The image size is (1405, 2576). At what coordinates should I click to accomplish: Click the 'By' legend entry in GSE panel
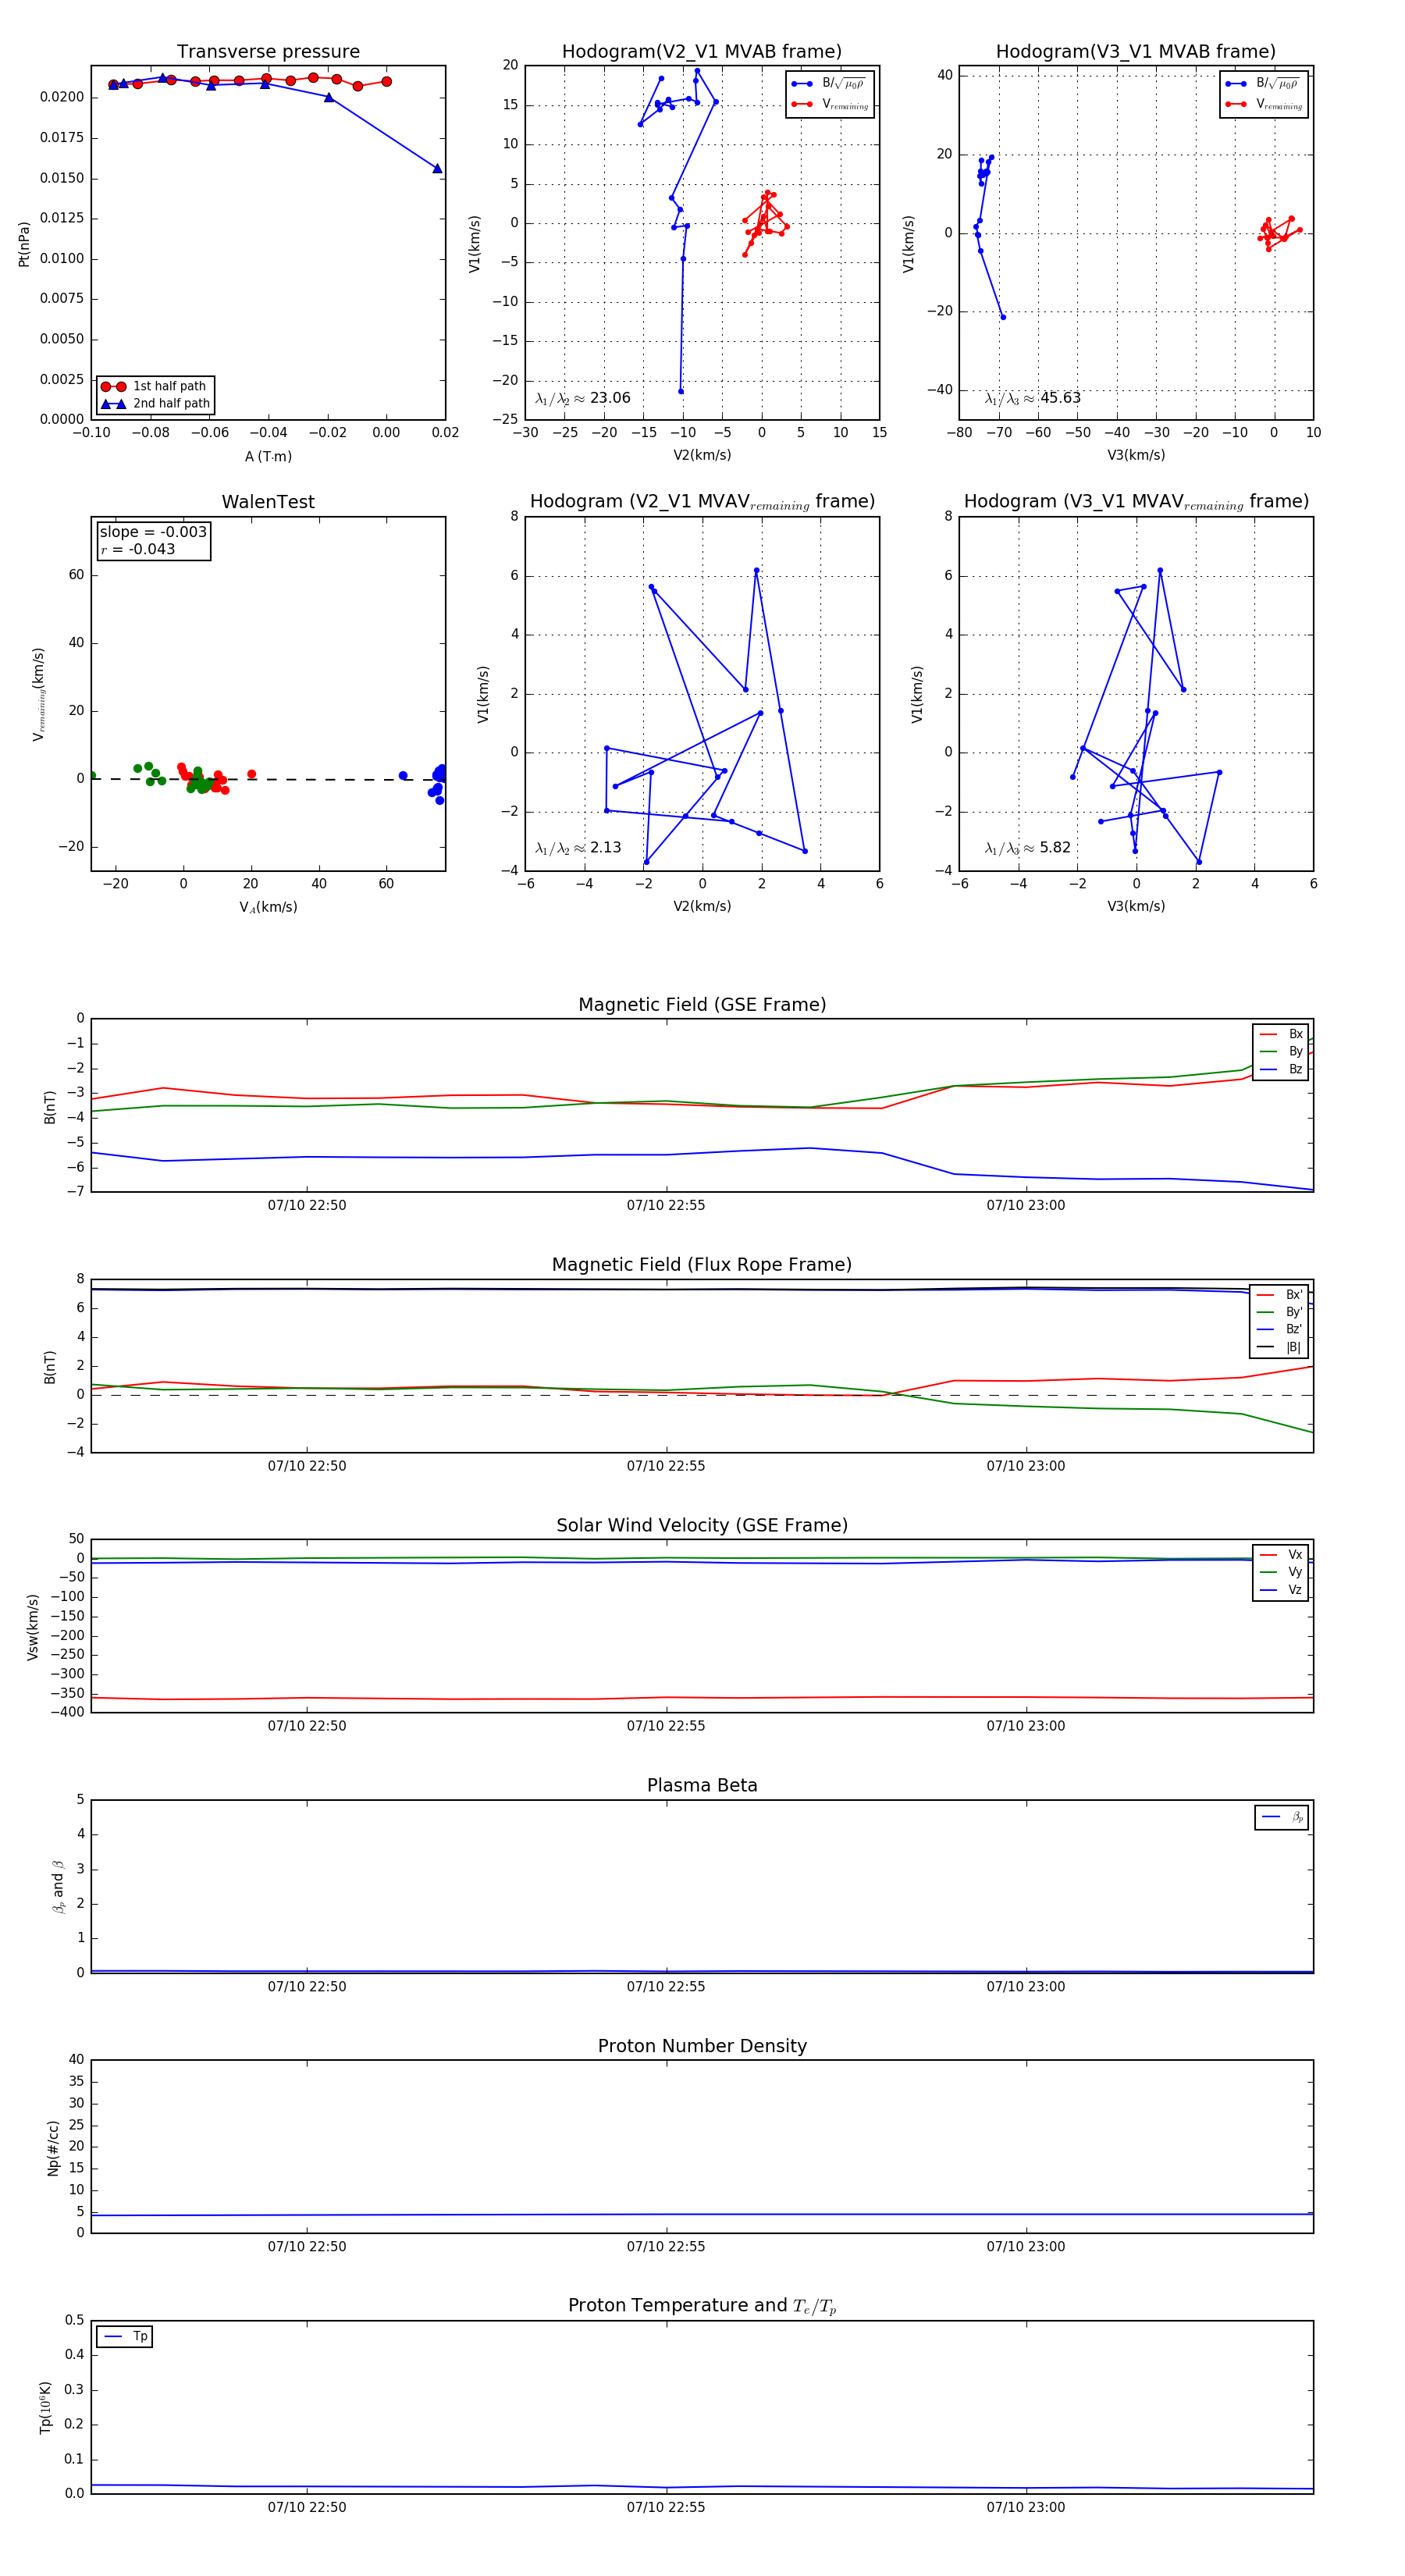click(1281, 1052)
